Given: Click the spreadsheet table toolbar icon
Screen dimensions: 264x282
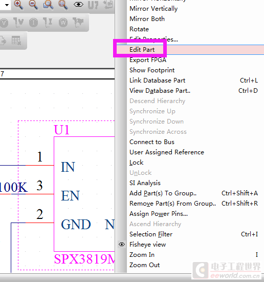Looking at the screenshot, I should click(x=16, y=41).
